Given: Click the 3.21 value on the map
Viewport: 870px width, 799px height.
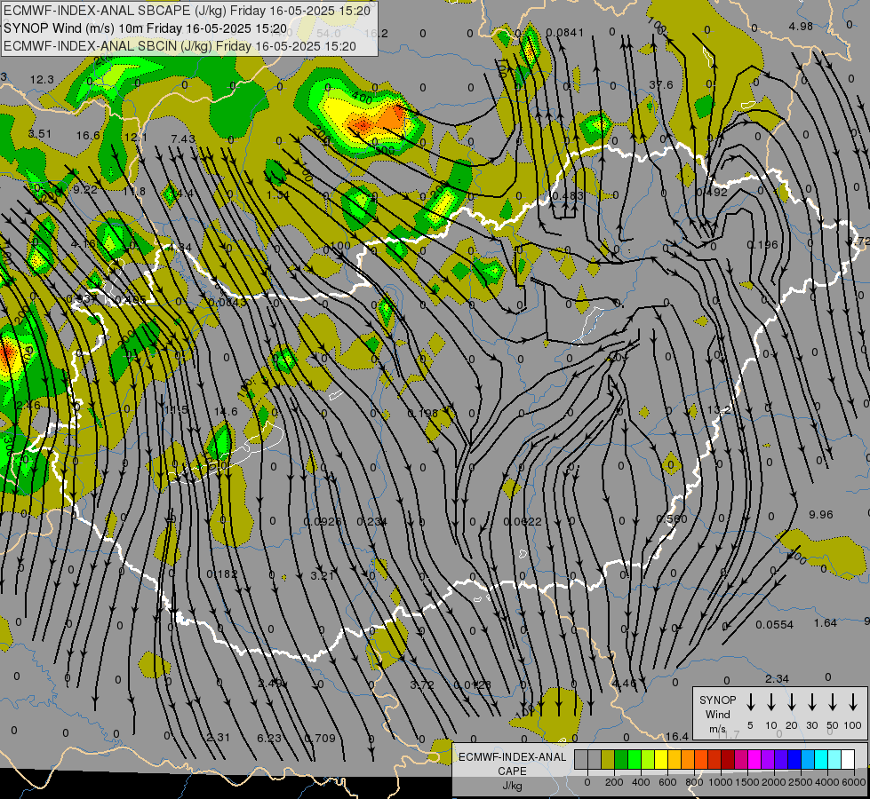Looking at the screenshot, I should coord(322,575).
